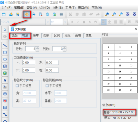Toggle bold text formatting

click(x=72, y=22)
